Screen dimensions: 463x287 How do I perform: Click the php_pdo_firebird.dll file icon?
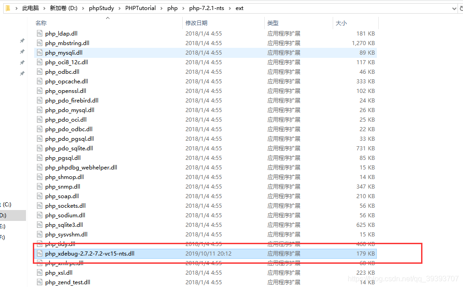coord(40,100)
